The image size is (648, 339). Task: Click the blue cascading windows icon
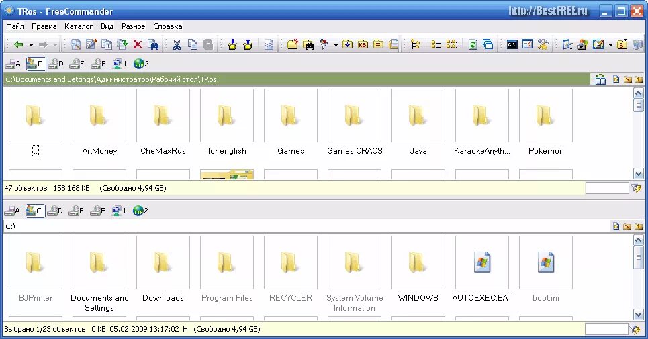pos(488,44)
